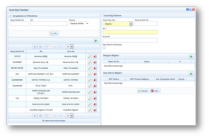Focus the filter Vergi Kimlik No field
209x138 pixels.
coord(19,24)
